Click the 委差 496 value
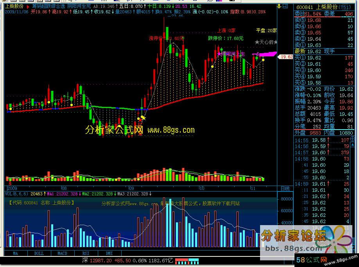 pyautogui.click(x=339, y=14)
